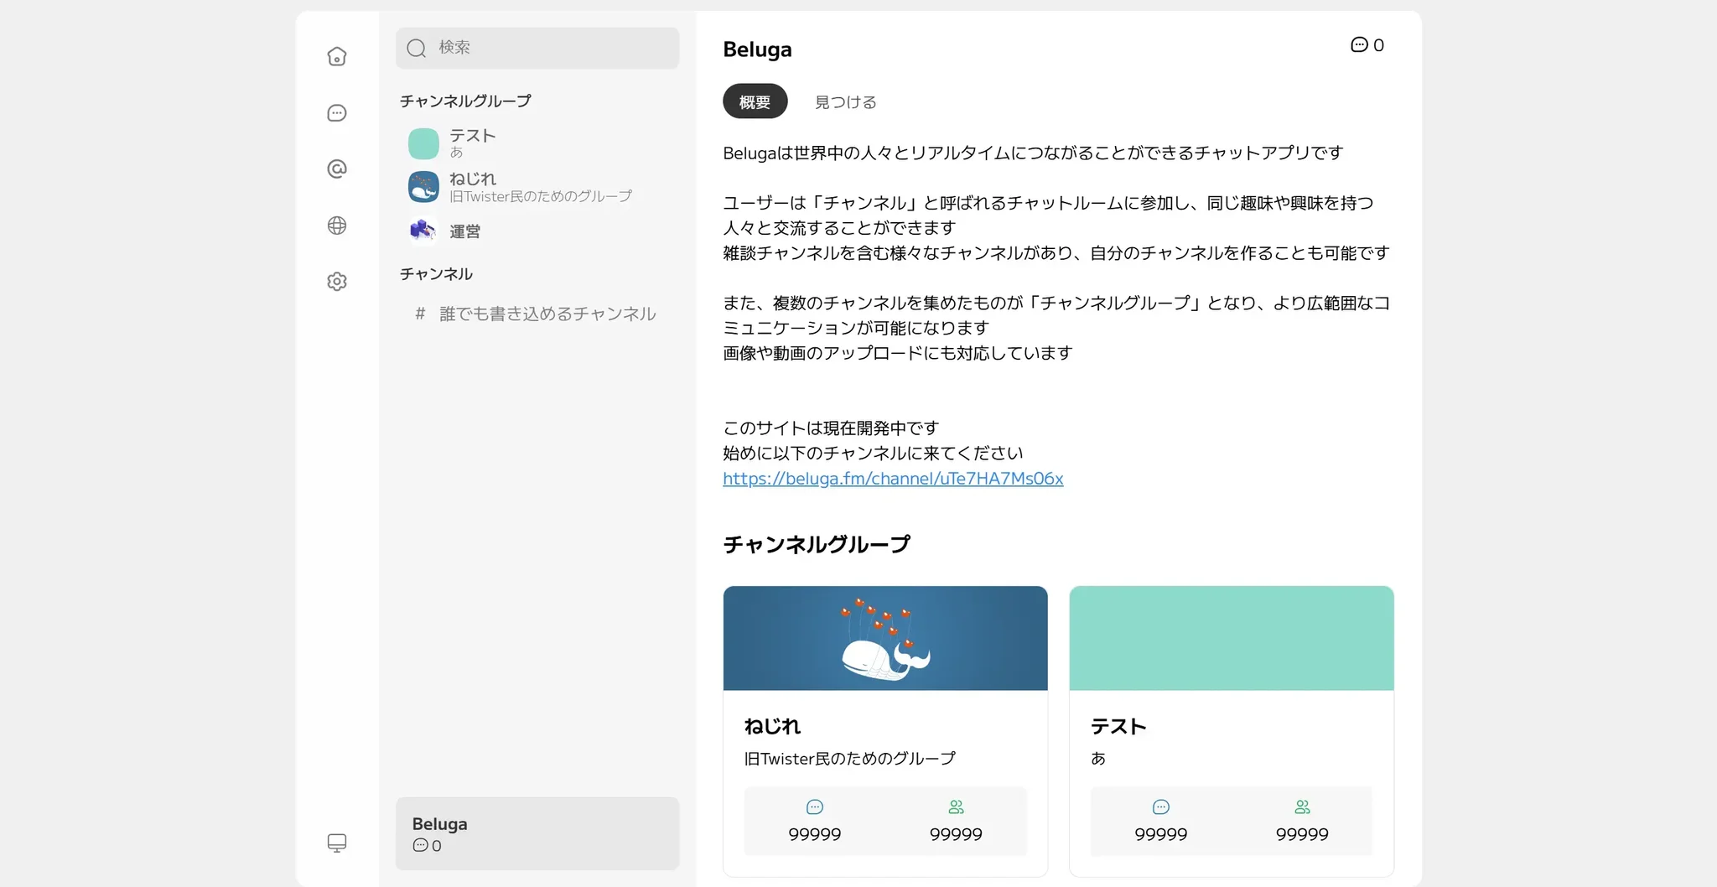Switch to the 概要 tab

[755, 101]
